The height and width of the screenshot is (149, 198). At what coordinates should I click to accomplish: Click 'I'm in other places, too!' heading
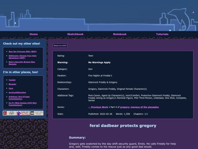click(x=21, y=72)
